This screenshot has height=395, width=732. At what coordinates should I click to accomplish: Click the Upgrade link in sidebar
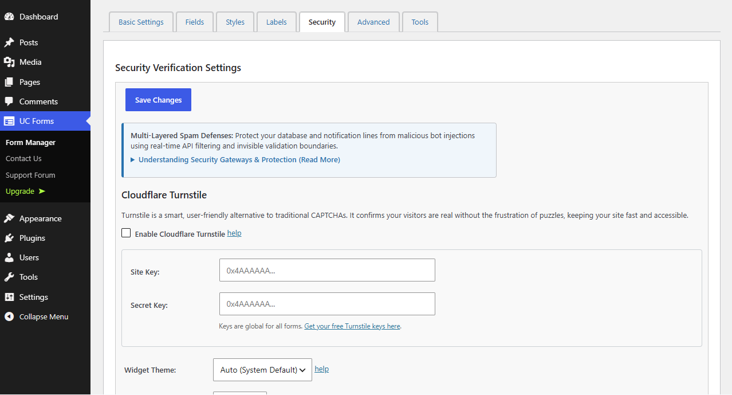point(25,191)
